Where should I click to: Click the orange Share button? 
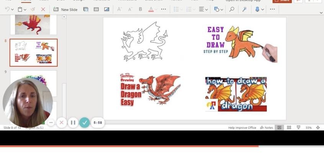pos(282,1)
